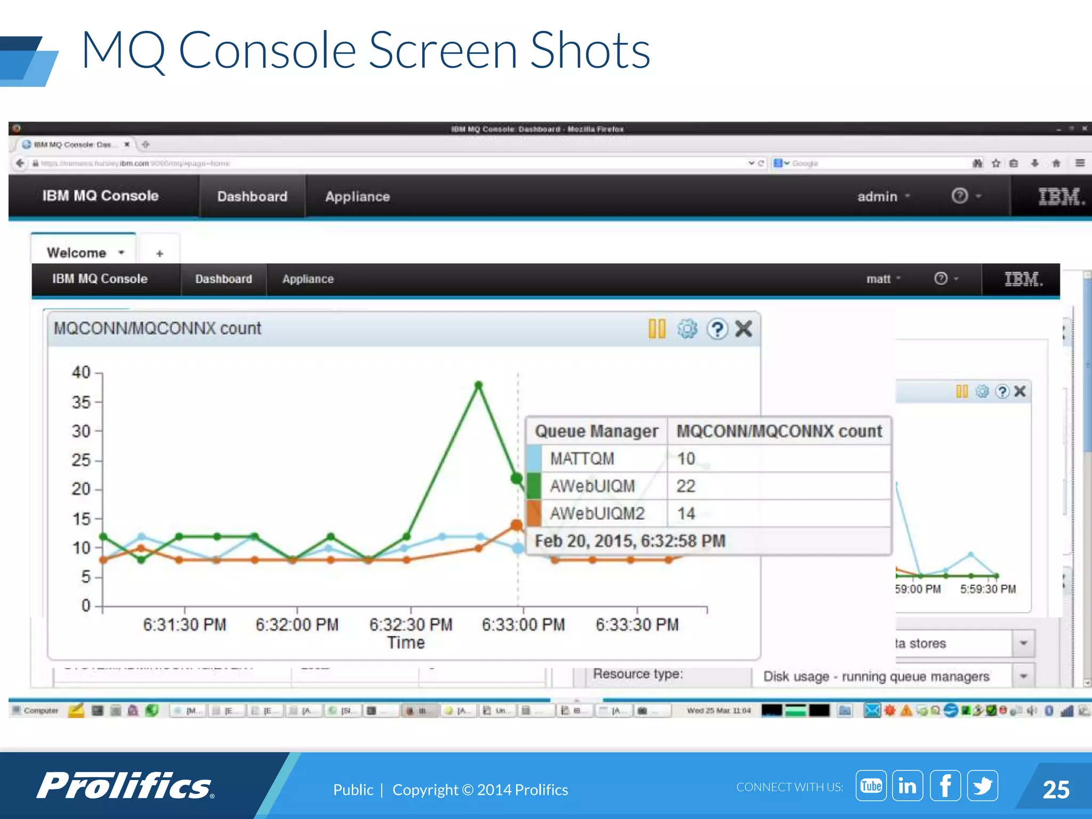Add a new dashboard tab with plus
1092x819 pixels.
pos(159,253)
